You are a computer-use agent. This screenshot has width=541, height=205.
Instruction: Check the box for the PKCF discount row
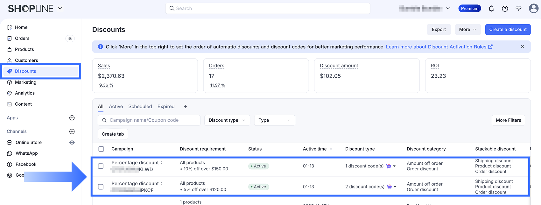101,187
